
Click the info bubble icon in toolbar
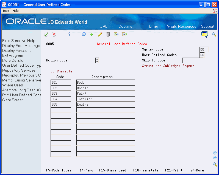pyautogui.click(x=84, y=34)
